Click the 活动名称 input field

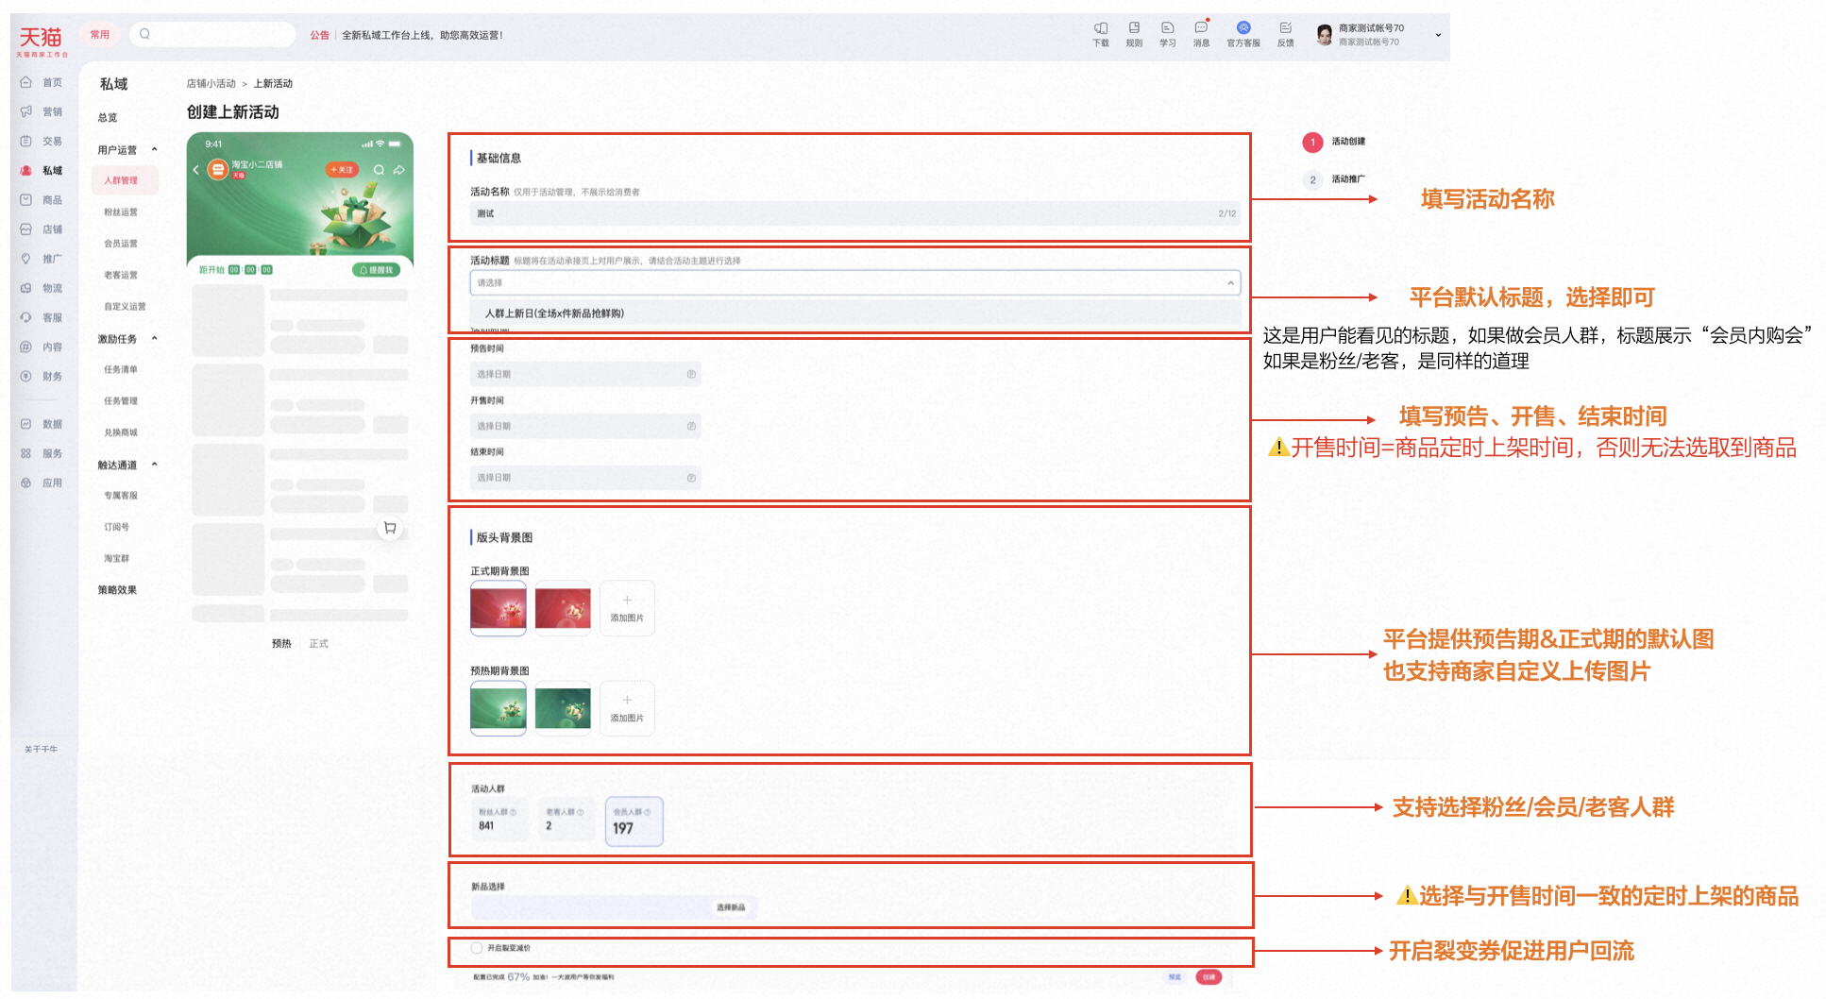854,213
